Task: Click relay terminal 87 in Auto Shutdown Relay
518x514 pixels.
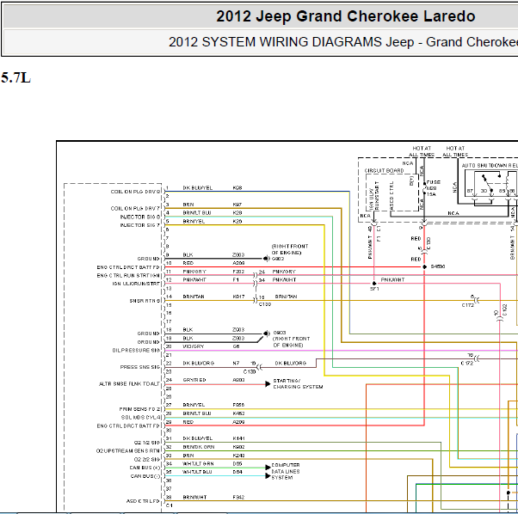Action: pyautogui.click(x=470, y=191)
